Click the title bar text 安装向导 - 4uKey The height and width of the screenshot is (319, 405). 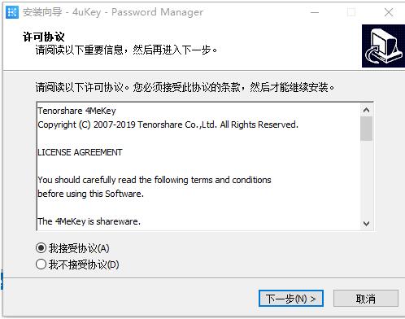[62, 12]
